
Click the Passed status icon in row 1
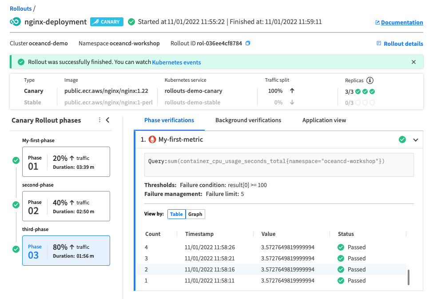(341, 281)
